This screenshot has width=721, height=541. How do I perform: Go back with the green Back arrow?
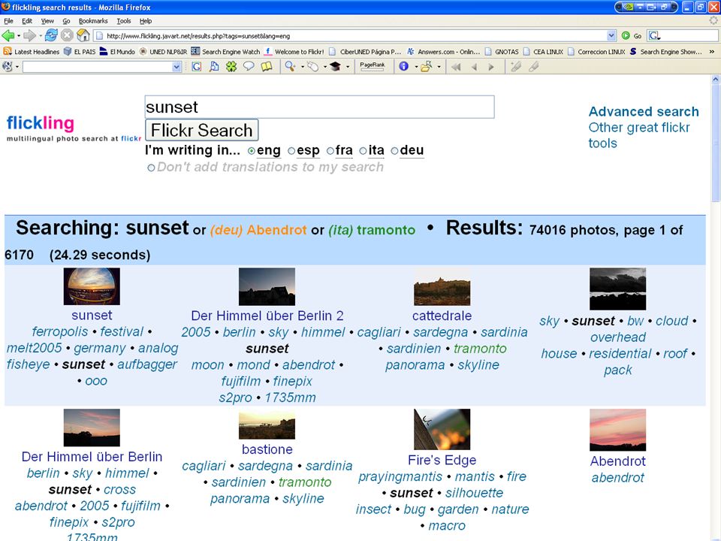point(8,35)
